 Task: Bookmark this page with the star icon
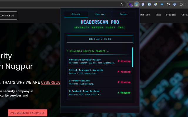(121, 4)
